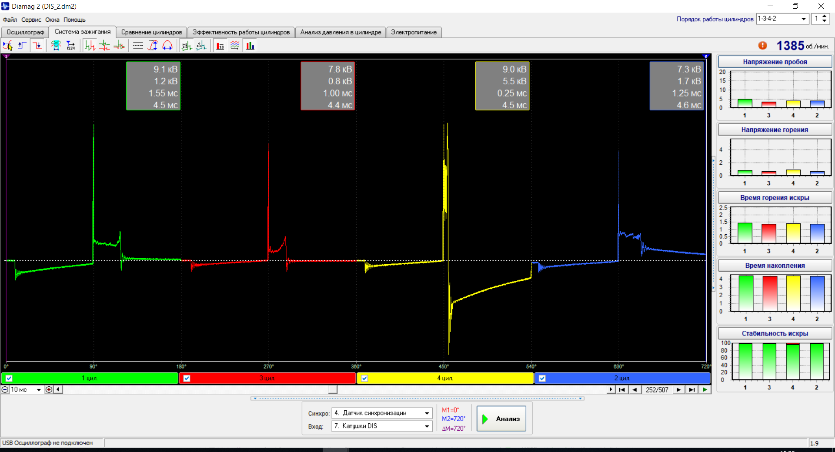This screenshot has height=452, width=835.
Task: Click the cursor-on-waveform tool icon
Action: tap(8, 46)
